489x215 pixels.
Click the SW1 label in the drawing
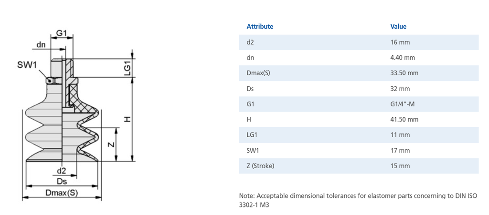click(27, 65)
